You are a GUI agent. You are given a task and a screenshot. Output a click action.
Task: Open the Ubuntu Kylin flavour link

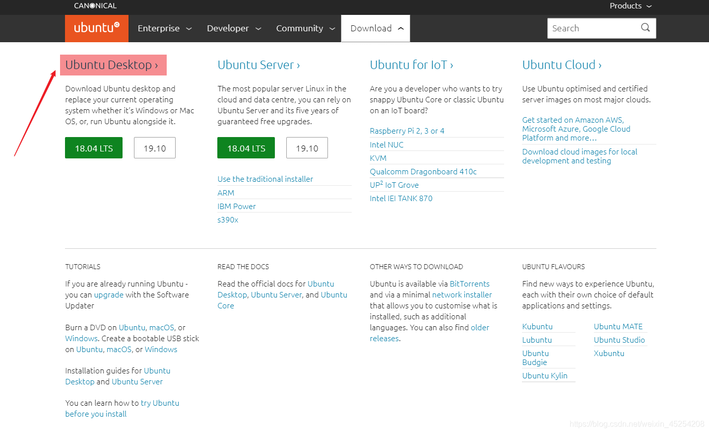point(545,375)
